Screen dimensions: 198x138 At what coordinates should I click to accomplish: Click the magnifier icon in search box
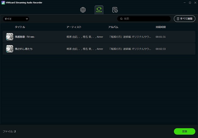click(121, 19)
